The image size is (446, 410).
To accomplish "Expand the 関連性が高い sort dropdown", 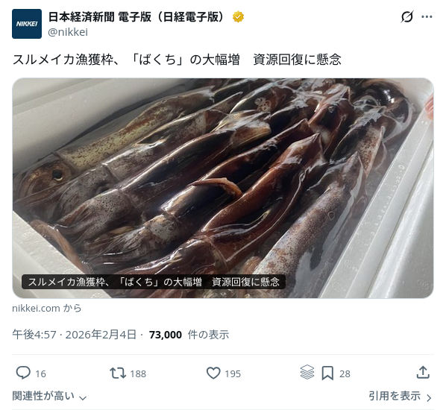I will click(49, 396).
